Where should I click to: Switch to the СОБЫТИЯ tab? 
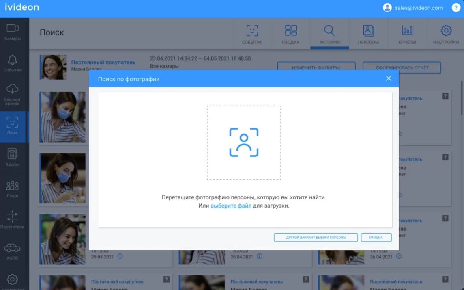[x=252, y=35]
